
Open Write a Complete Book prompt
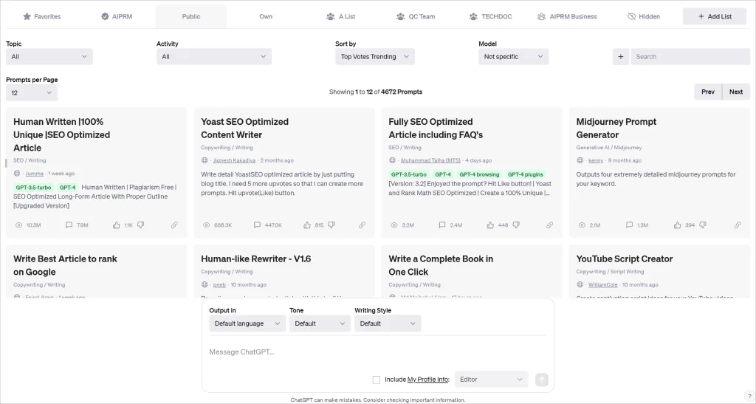point(441,265)
